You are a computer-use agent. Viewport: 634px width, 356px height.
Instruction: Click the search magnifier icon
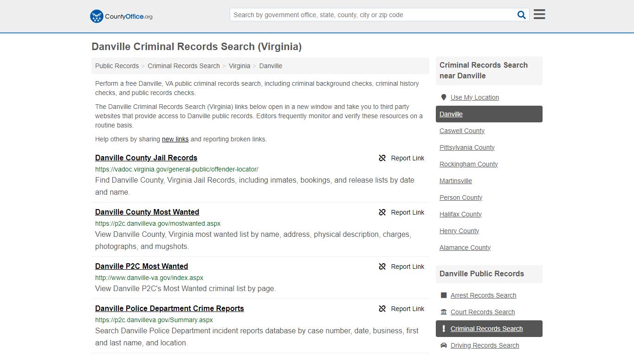pos(522,15)
